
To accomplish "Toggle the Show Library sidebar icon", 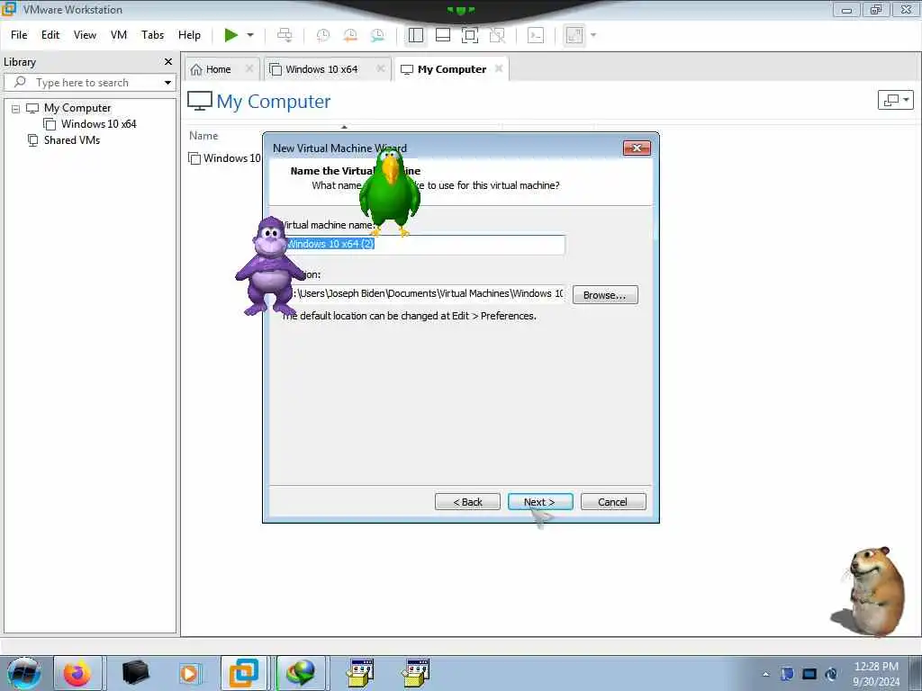I will pyautogui.click(x=416, y=35).
